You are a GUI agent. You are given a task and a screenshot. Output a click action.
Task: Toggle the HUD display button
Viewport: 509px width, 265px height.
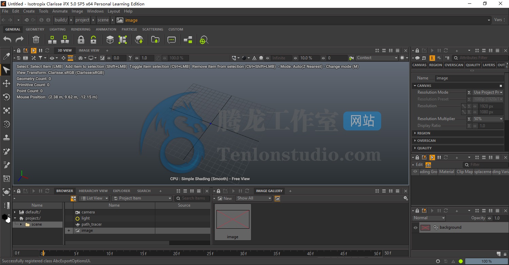point(70,58)
